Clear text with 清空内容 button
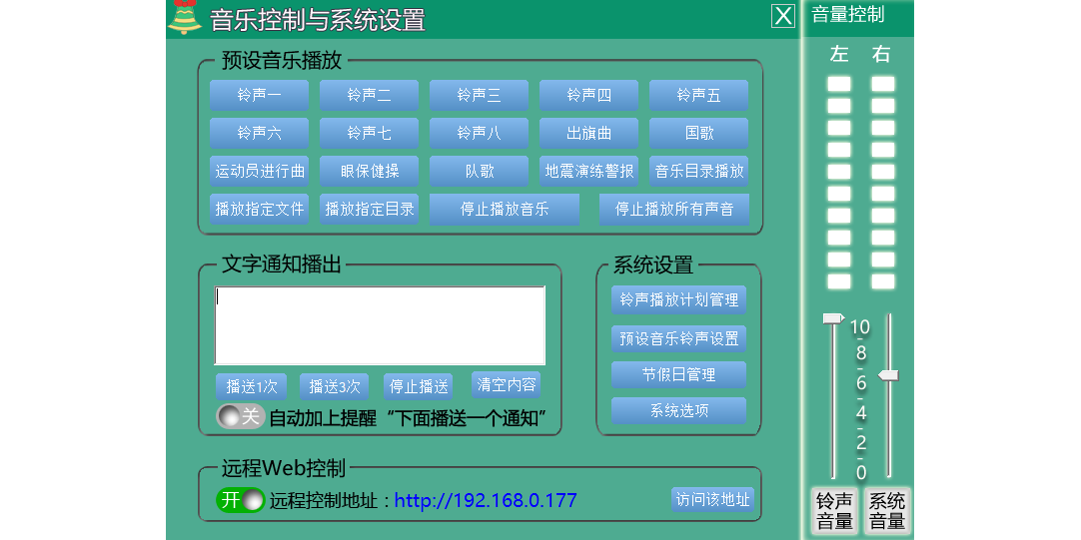 coord(506,385)
